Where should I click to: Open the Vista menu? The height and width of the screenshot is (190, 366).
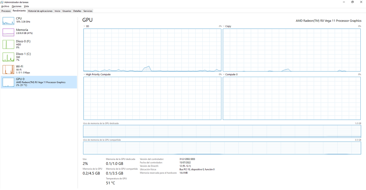pos(26,6)
